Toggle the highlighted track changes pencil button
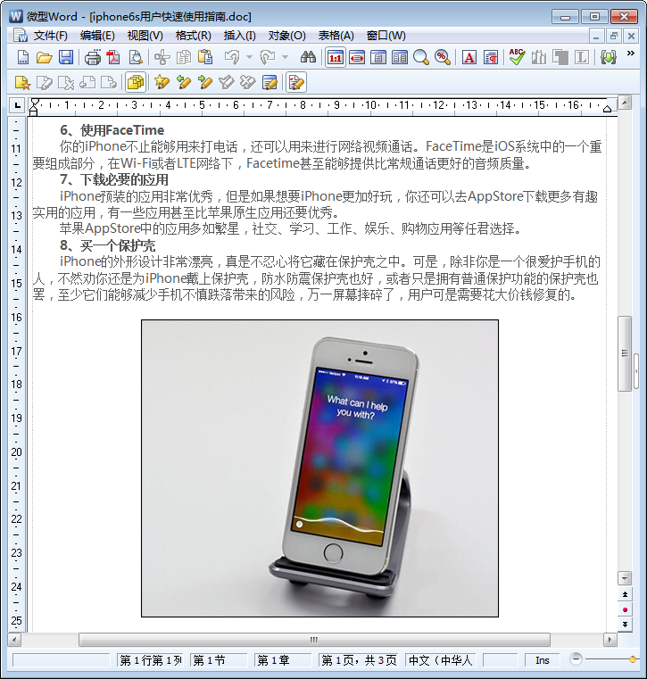 [296, 82]
